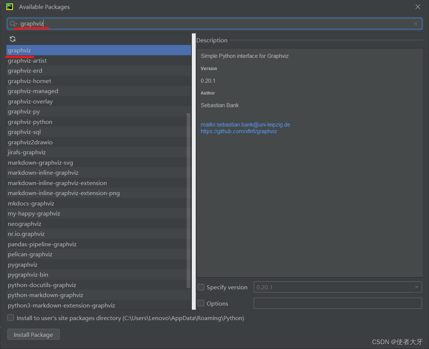Select graphviz-managed package

98,91
